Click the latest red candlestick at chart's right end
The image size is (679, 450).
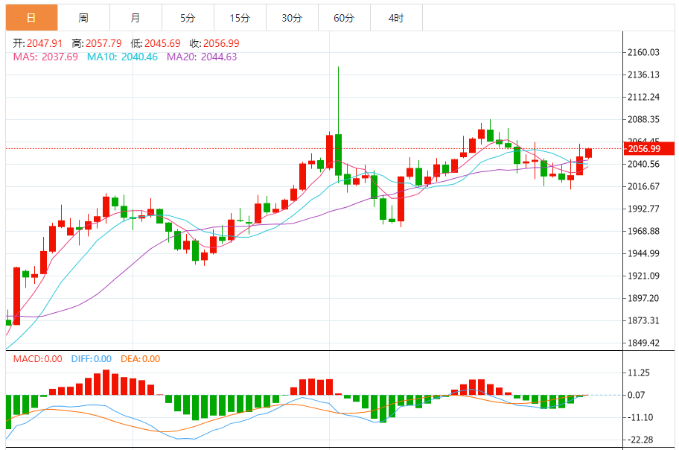588,153
